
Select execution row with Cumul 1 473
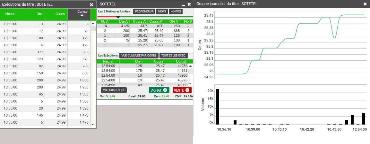point(45,115)
